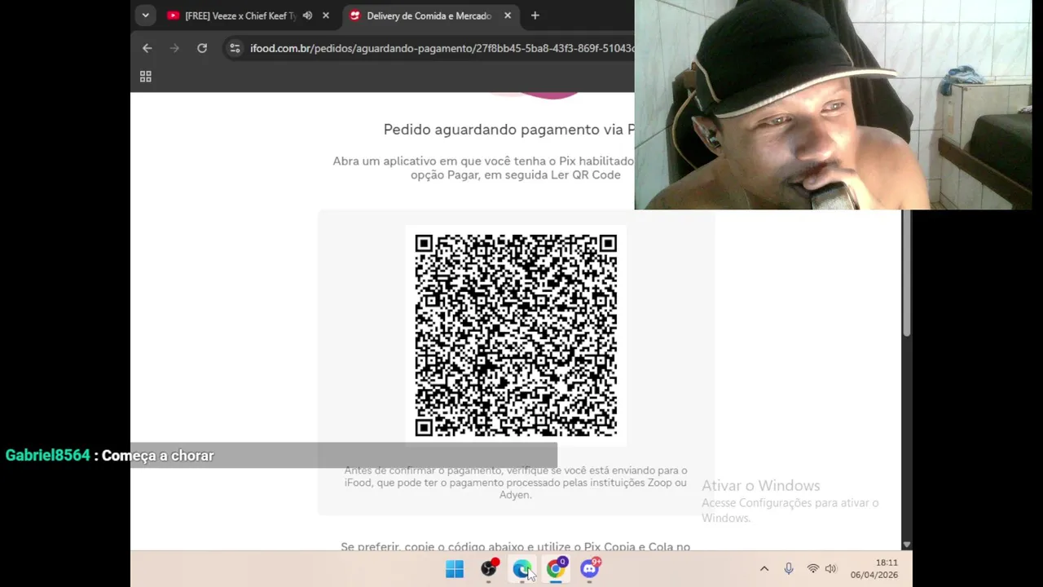
Task: Open a new browser tab
Action: 535,15
